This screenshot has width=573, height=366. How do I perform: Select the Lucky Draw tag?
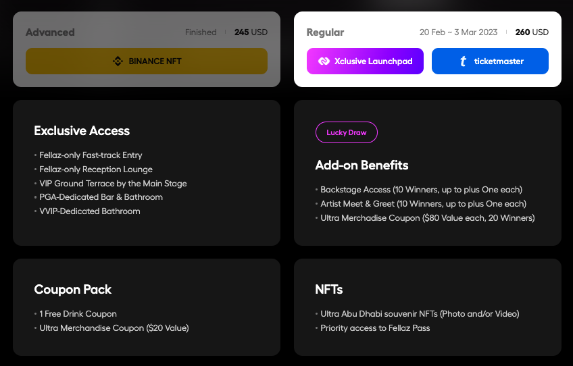click(346, 132)
